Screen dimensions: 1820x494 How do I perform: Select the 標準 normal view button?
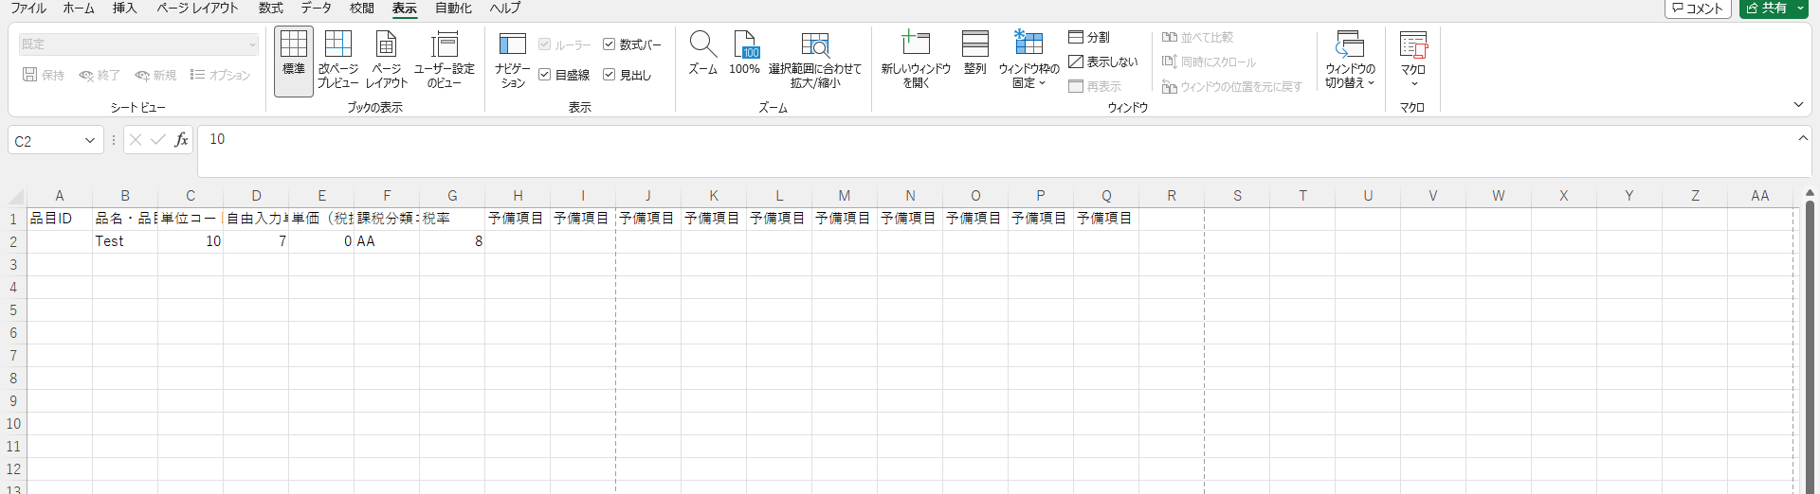point(294,61)
